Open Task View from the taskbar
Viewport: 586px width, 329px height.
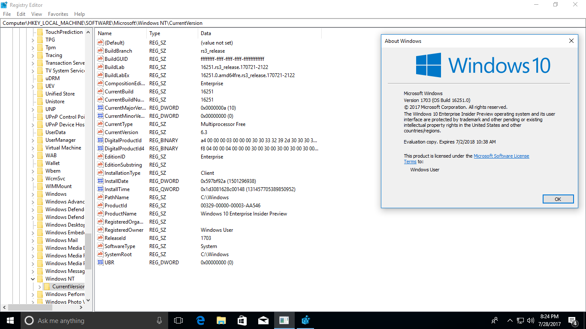[x=178, y=320]
